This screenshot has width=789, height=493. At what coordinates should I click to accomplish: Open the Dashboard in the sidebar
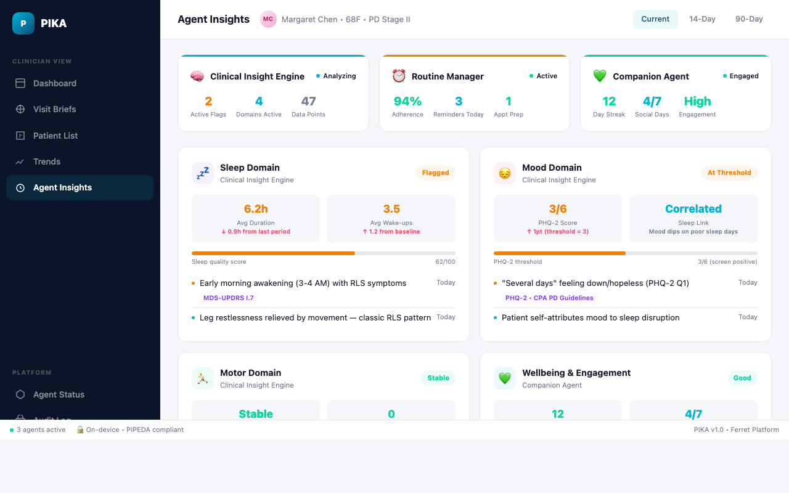point(54,83)
